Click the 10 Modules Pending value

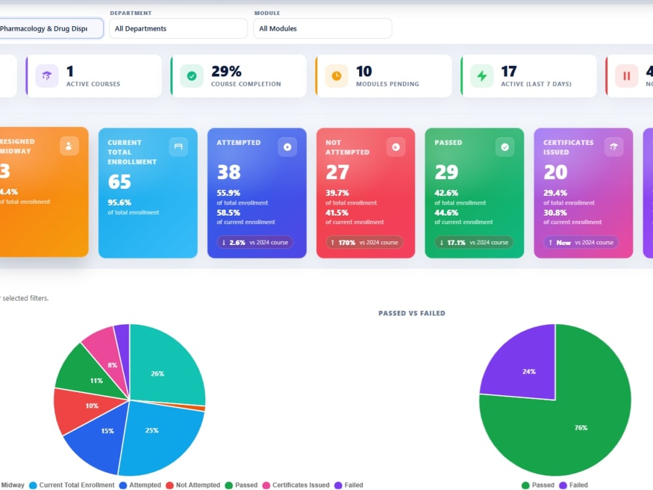[x=364, y=71]
